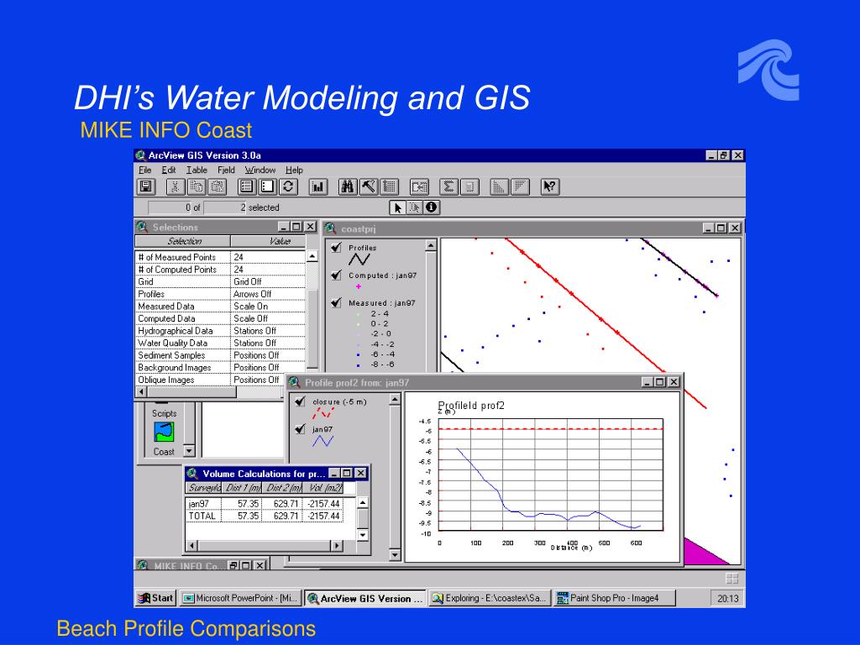Open the File menu
Image resolution: width=860 pixels, height=645 pixels.
pos(144,170)
